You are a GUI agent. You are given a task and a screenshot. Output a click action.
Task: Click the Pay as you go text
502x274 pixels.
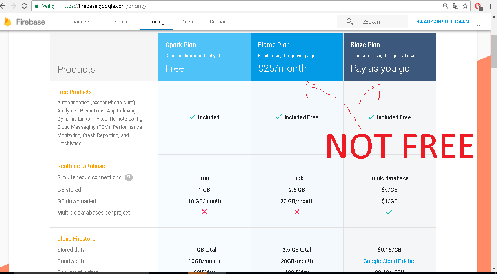pos(380,68)
